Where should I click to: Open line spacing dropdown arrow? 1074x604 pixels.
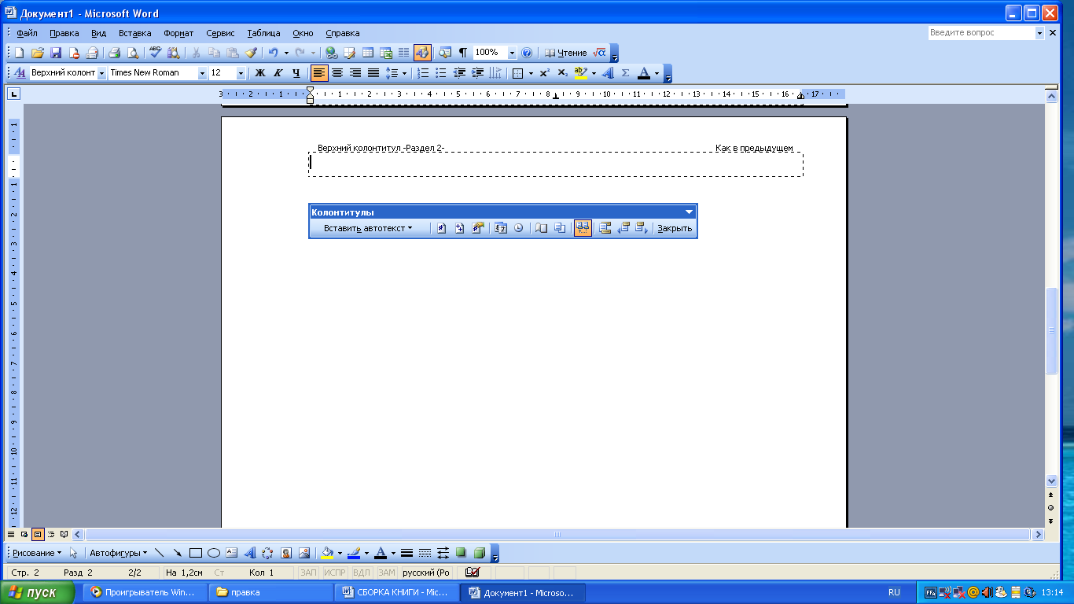click(404, 73)
